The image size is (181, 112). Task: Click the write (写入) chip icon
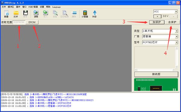[46, 14]
